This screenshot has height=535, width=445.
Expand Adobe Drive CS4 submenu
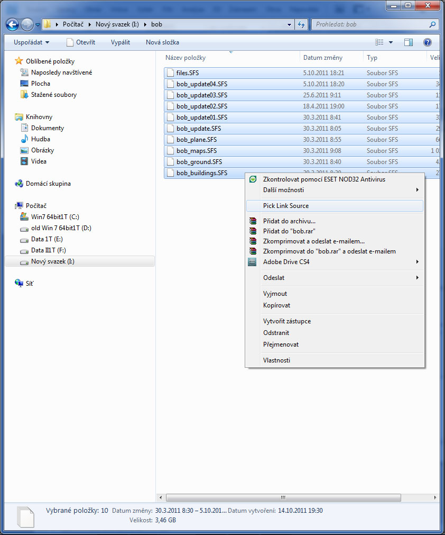point(335,262)
